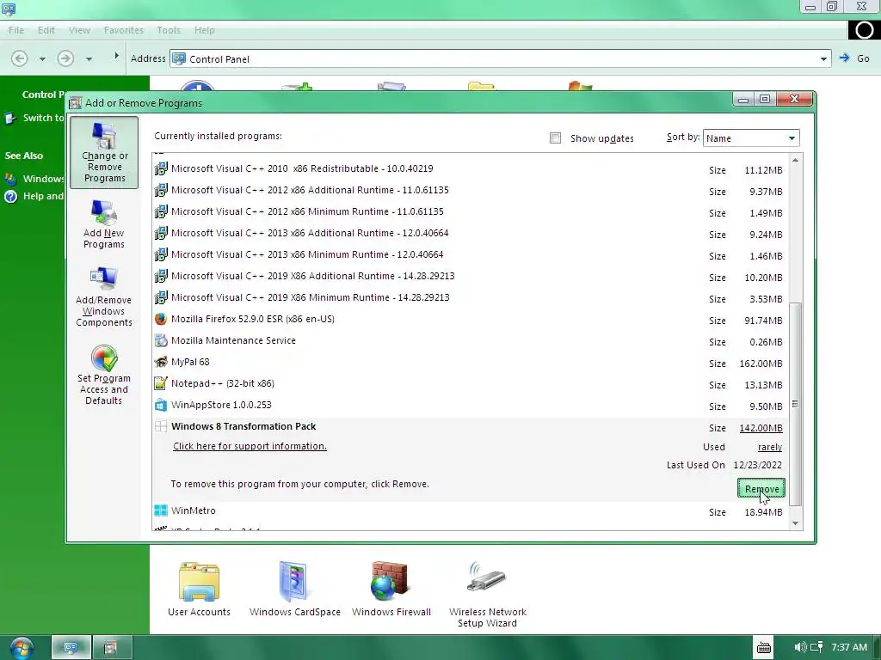881x660 pixels.
Task: Click the Forward arrow in Control Panel toolbar
Action: point(65,58)
